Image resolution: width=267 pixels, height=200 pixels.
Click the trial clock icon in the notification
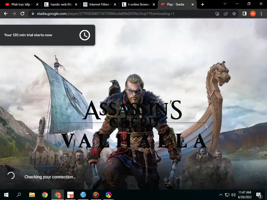(x=85, y=35)
